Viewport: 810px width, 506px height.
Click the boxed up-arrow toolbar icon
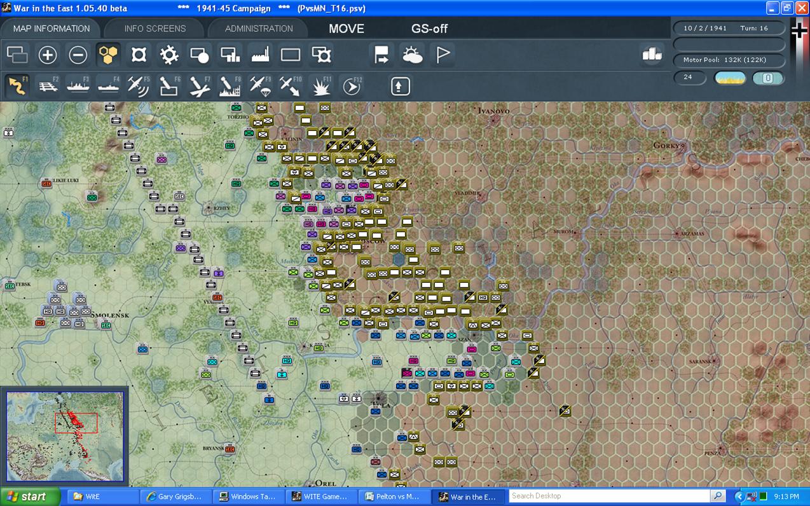[400, 86]
